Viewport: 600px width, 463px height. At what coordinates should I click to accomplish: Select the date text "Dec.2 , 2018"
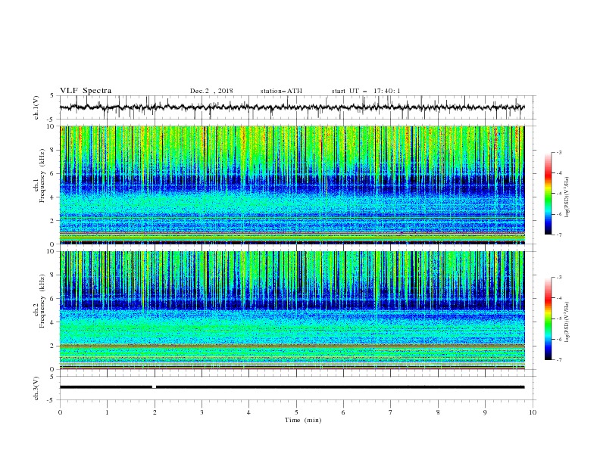pos(211,91)
